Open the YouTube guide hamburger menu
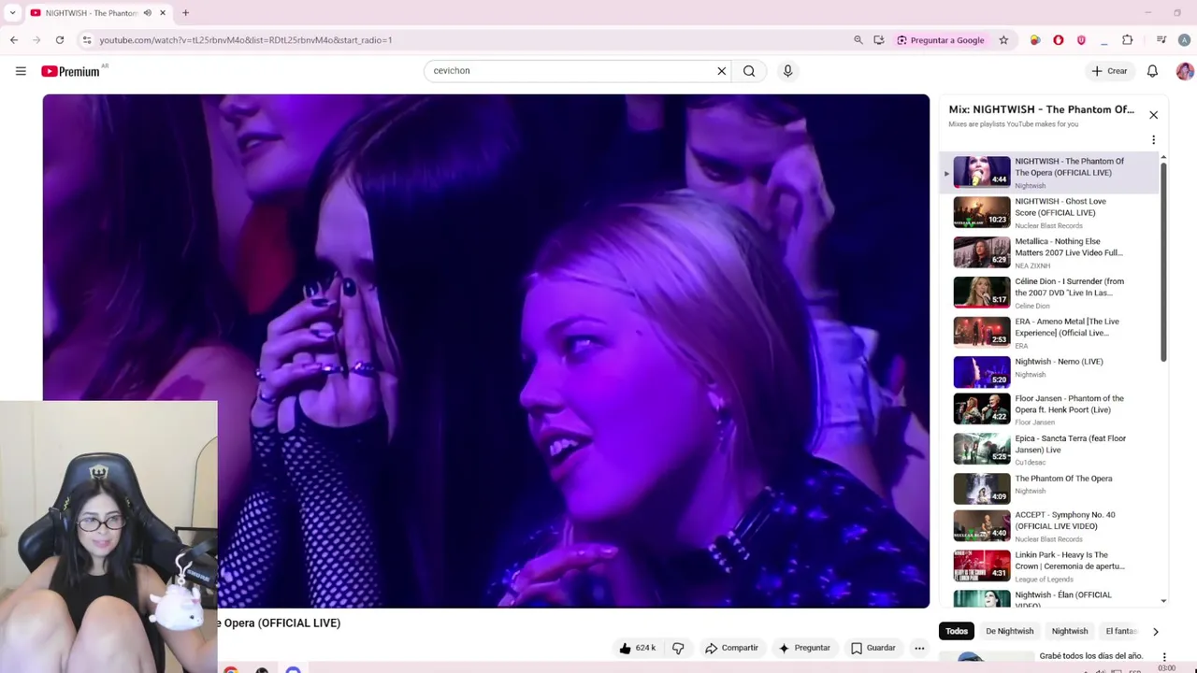The width and height of the screenshot is (1197, 673). 21,71
